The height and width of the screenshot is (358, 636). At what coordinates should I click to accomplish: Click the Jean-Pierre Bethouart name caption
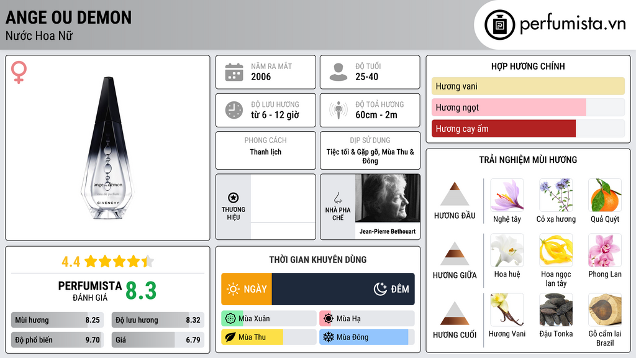pos(388,231)
